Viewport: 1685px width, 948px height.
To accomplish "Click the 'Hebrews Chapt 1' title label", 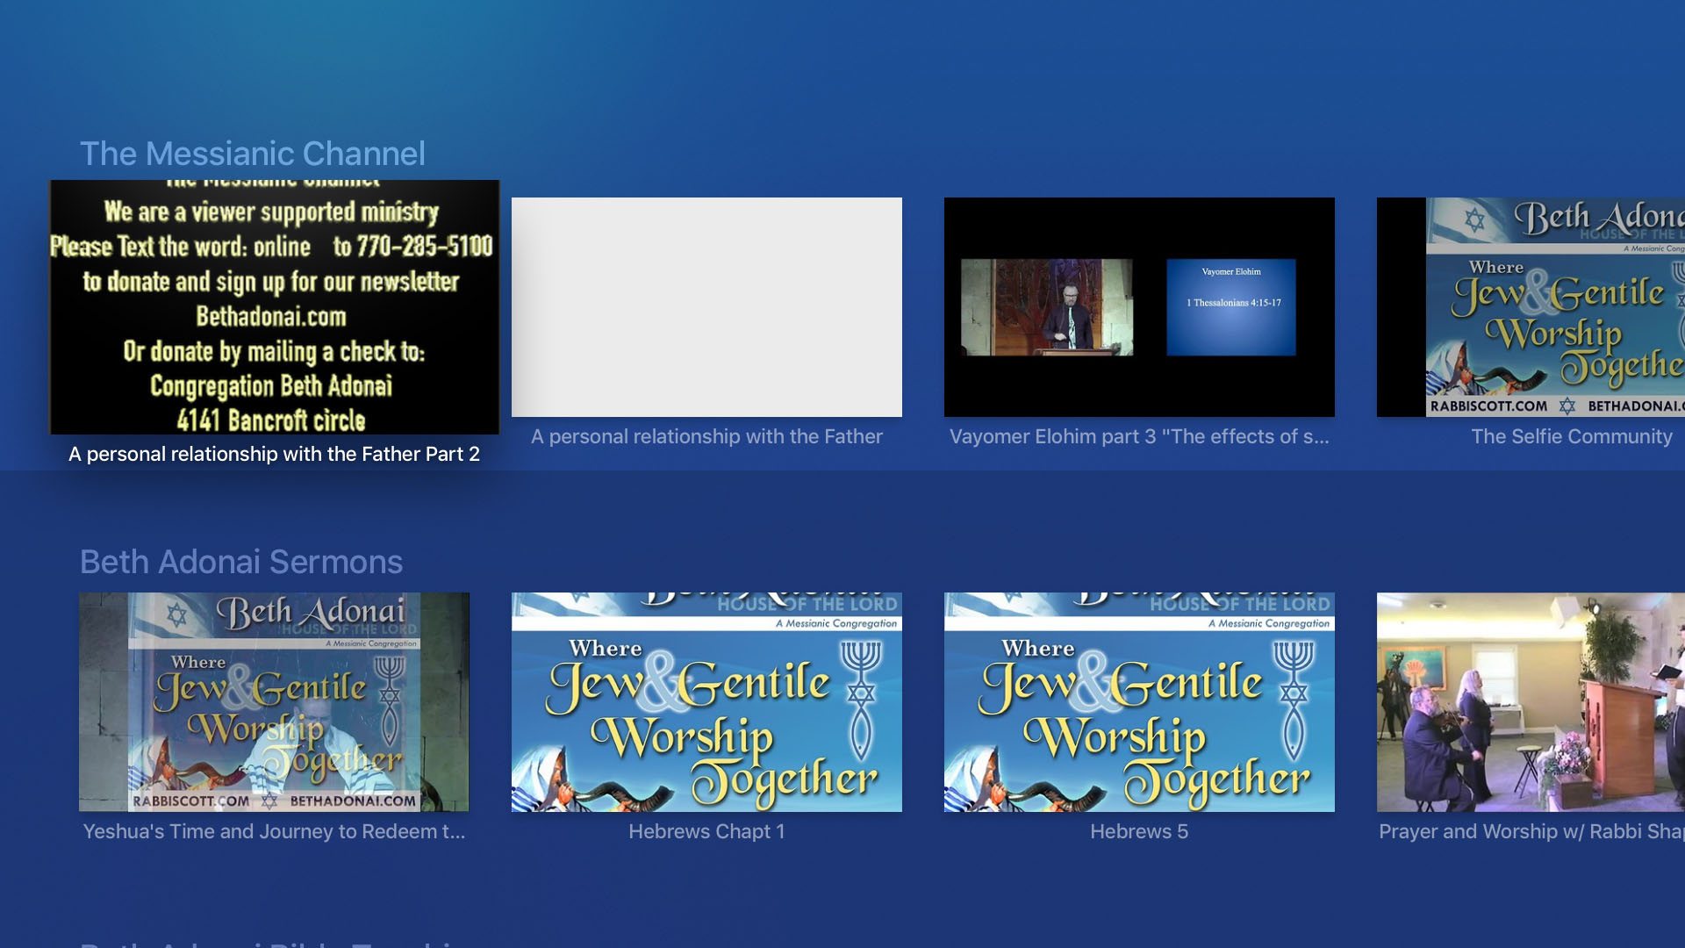I will coord(706,831).
